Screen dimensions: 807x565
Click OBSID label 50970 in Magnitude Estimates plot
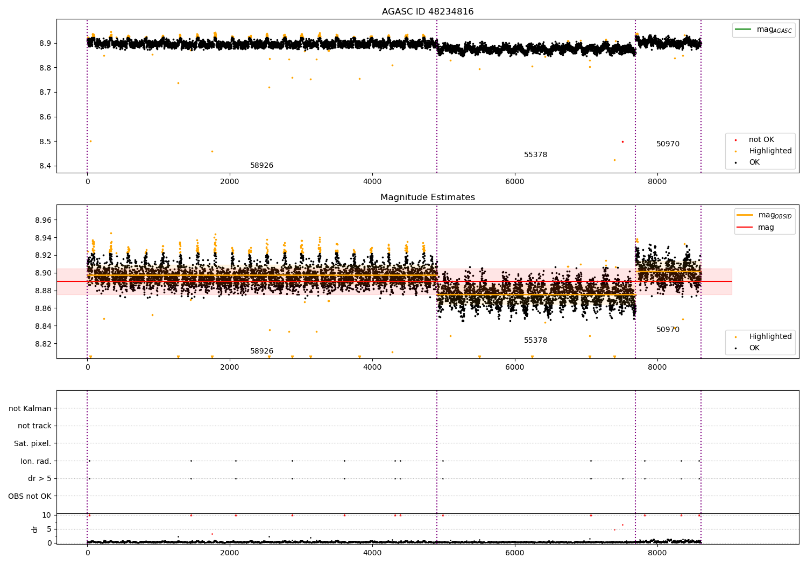(668, 329)
